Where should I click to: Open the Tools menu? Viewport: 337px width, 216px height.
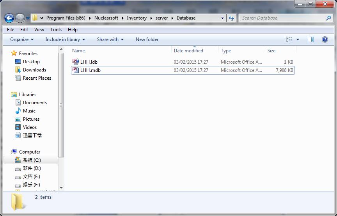click(x=56, y=30)
